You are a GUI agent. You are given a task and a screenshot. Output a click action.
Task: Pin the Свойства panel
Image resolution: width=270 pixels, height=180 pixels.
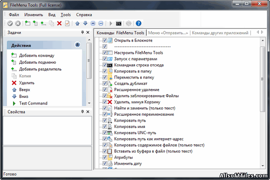[82, 112]
